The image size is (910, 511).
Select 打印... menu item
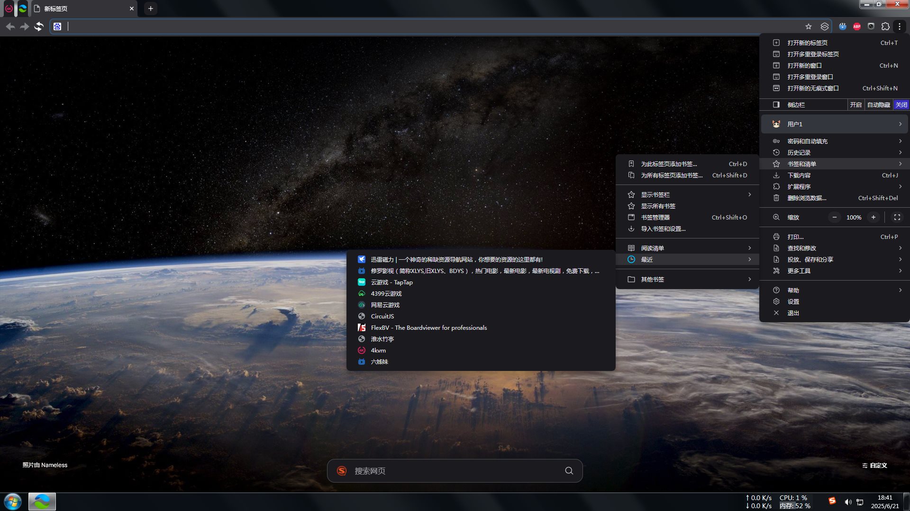coord(834,237)
